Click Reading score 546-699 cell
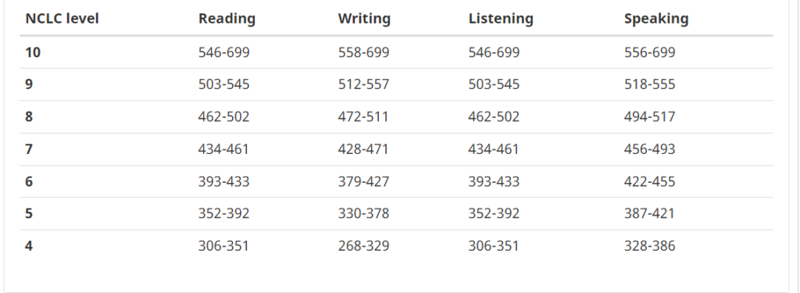This screenshot has width=800, height=293. tap(224, 52)
